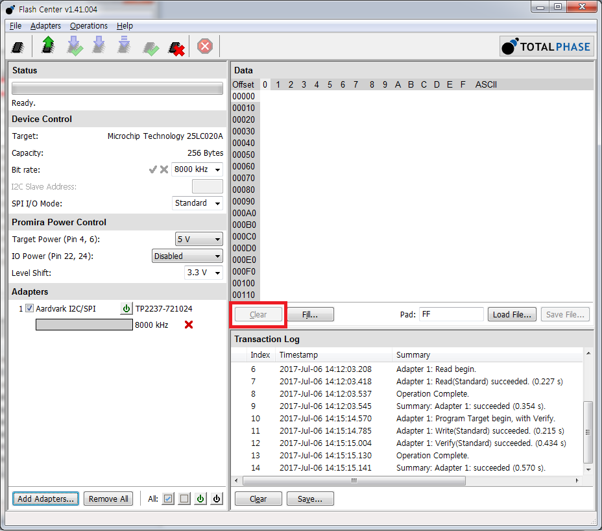Click the Verify chip checkmark icon
Screen dimensions: 602x531
pos(151,49)
